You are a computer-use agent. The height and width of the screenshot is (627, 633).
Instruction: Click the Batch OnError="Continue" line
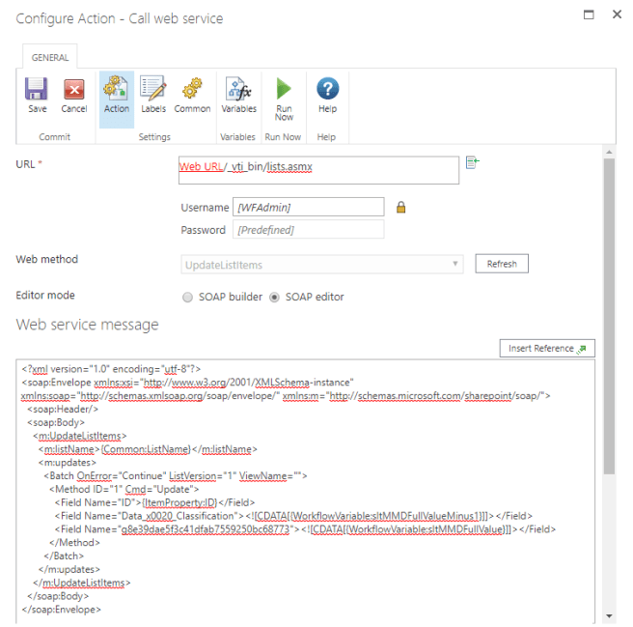click(x=176, y=476)
